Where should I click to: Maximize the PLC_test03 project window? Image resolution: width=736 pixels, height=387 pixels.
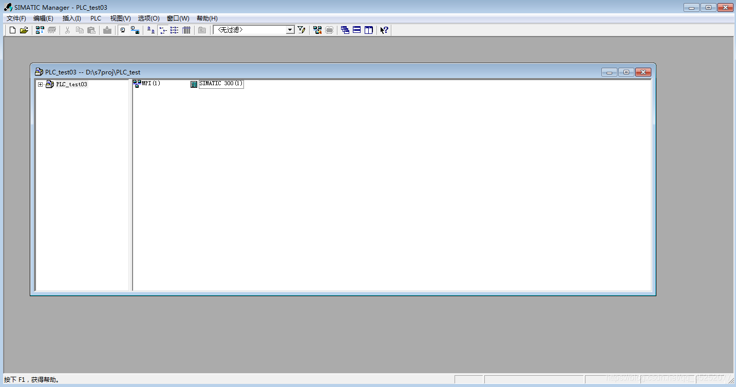(626, 72)
